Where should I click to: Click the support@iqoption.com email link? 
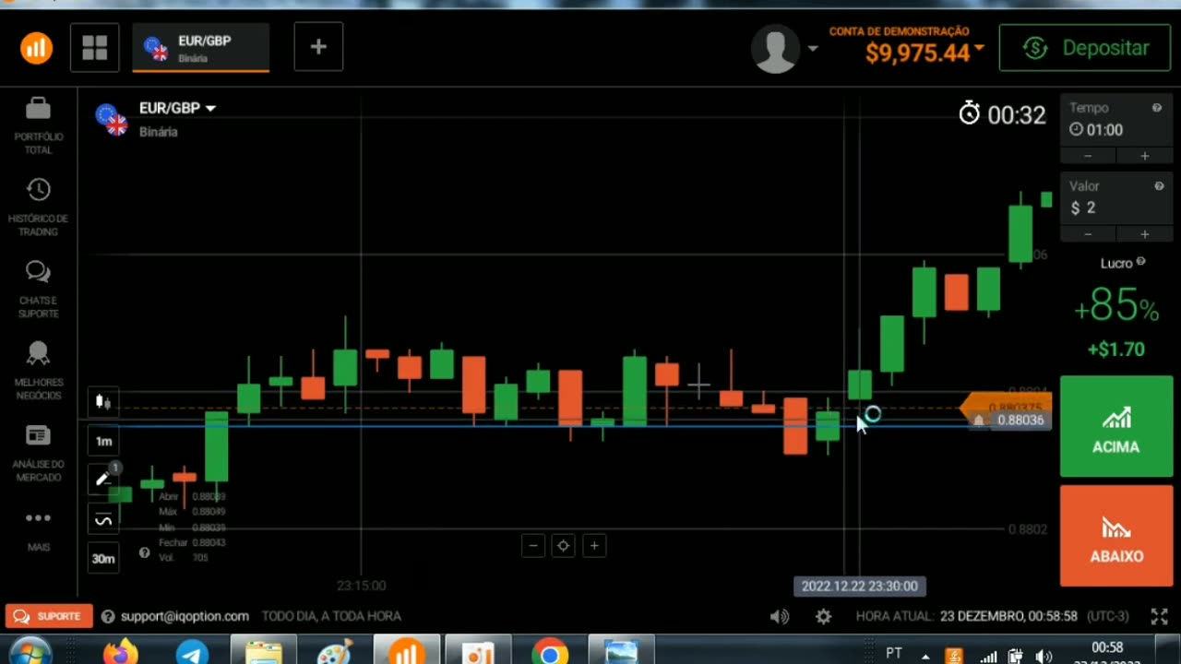(184, 616)
